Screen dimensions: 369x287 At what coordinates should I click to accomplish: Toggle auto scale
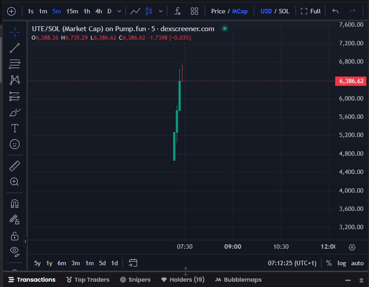(x=357, y=263)
